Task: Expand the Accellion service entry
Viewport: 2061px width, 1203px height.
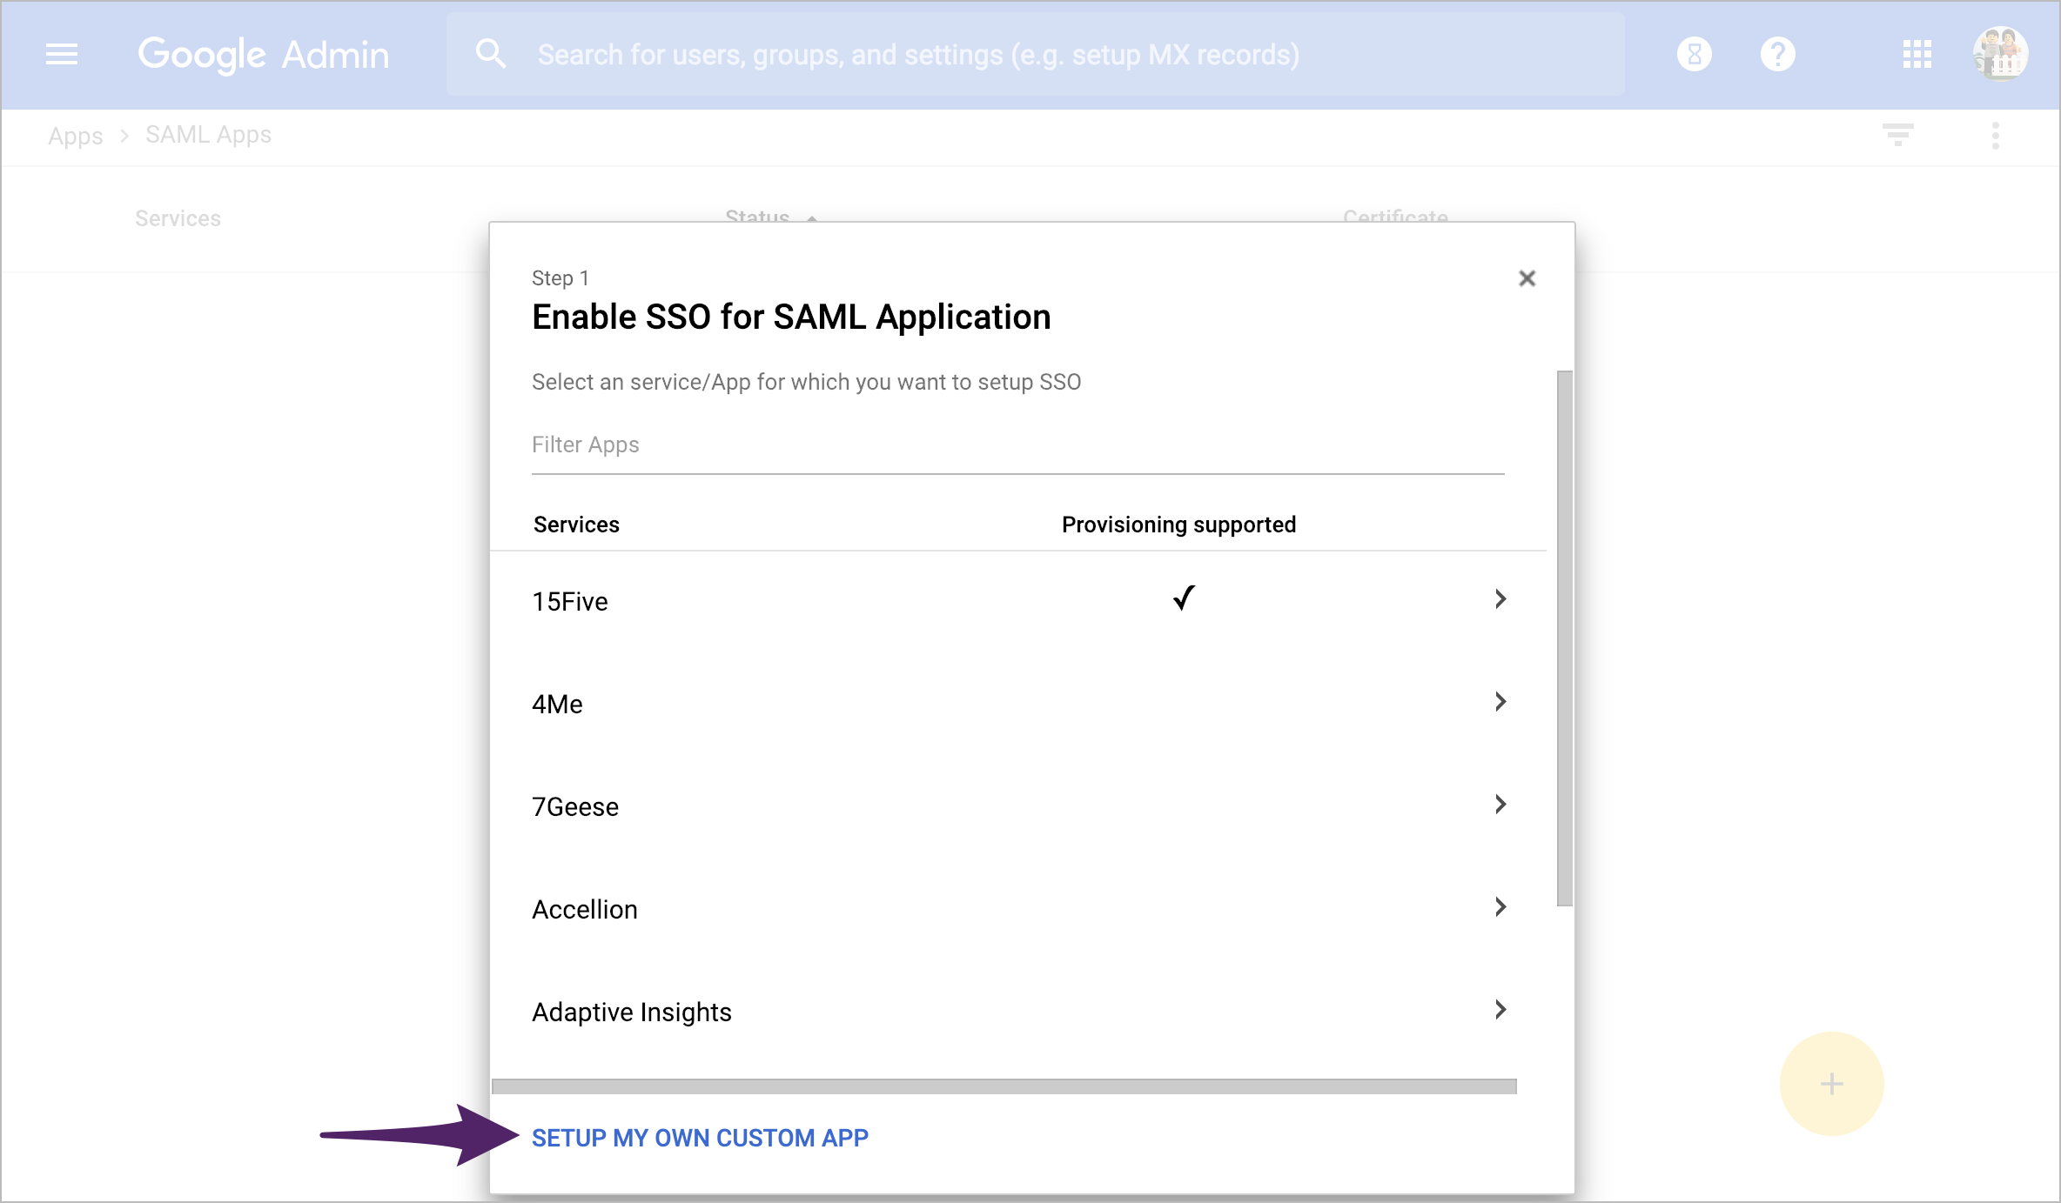Action: coord(1500,907)
